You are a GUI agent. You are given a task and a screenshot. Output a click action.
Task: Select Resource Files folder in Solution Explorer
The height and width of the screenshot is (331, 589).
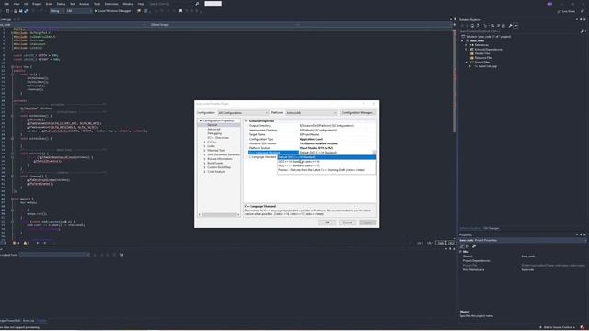pyautogui.click(x=483, y=58)
